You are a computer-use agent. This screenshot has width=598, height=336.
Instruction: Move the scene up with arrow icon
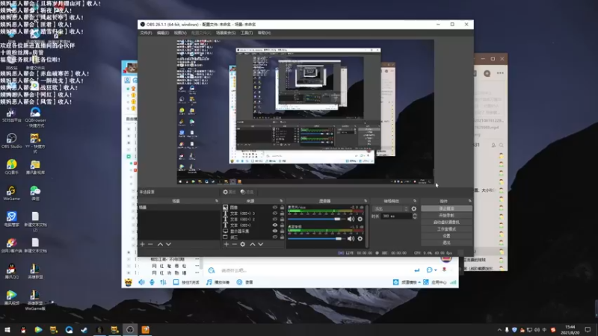click(x=160, y=244)
